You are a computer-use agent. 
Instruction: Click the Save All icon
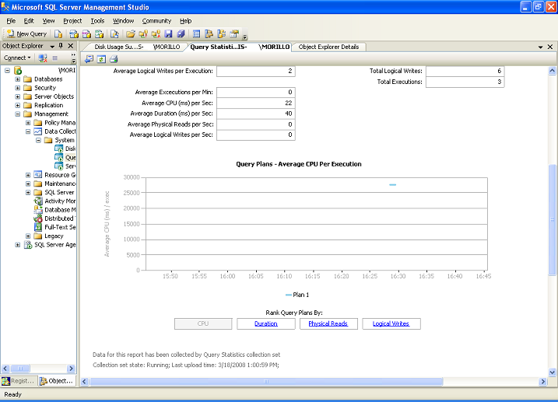181,33
